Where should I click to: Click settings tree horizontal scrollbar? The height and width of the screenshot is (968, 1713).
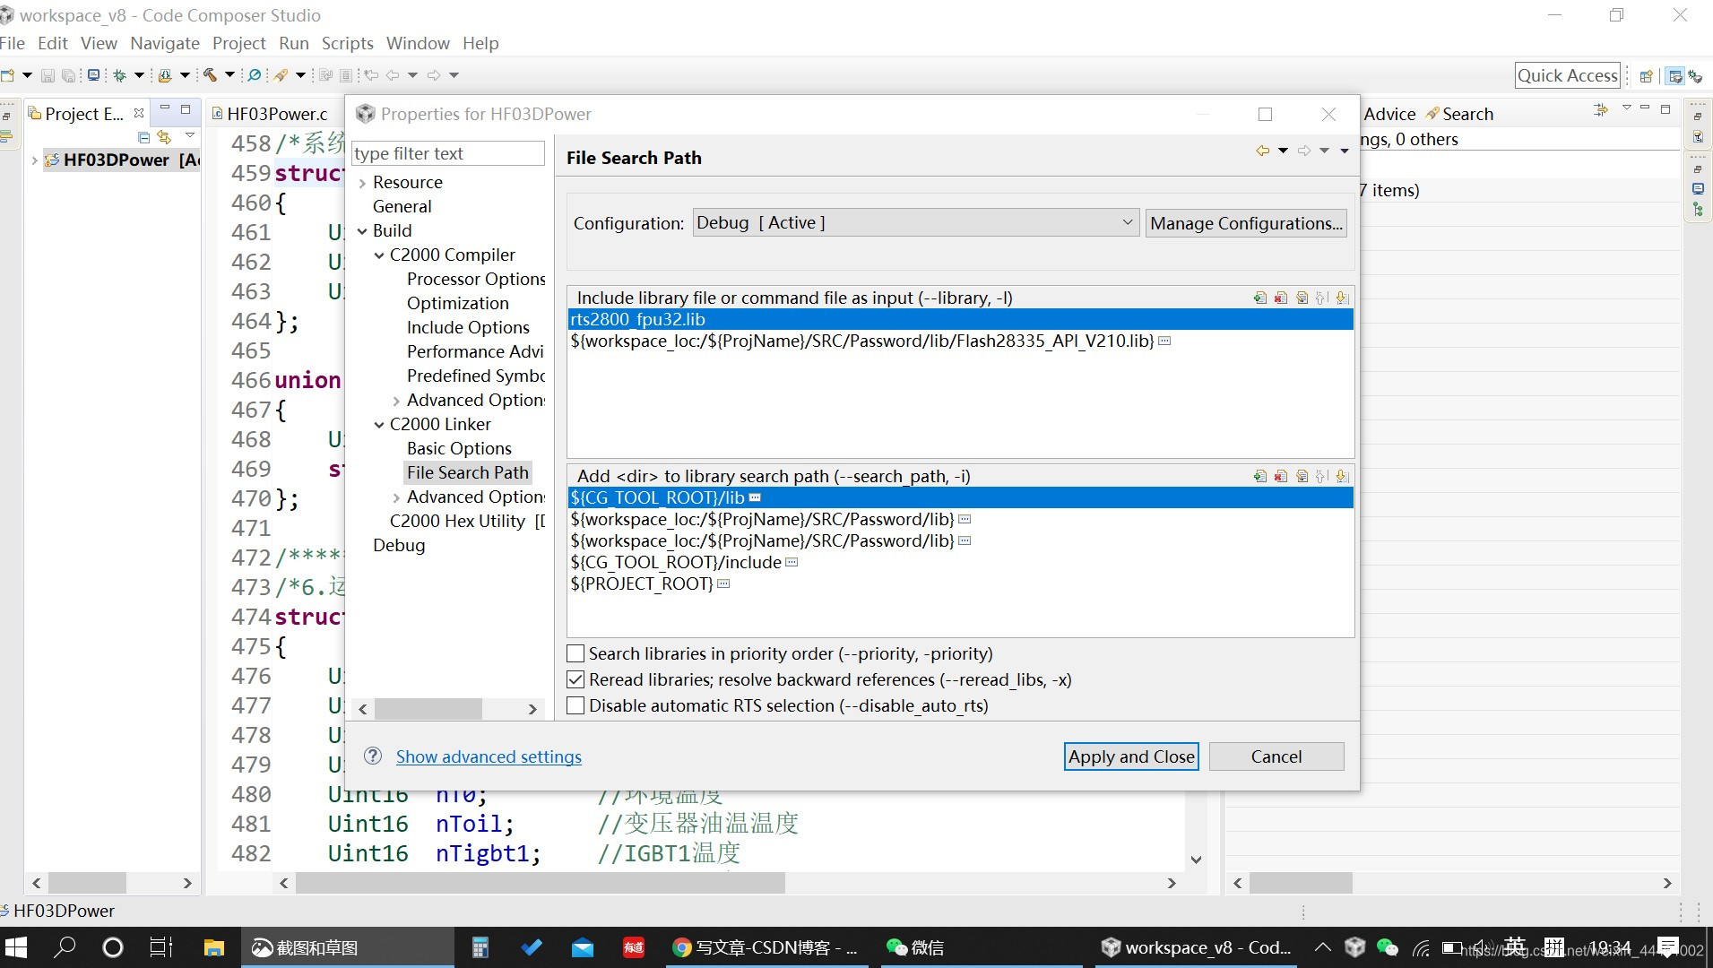pos(428,709)
